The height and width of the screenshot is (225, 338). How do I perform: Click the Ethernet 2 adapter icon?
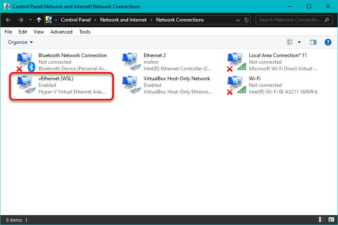pyautogui.click(x=131, y=62)
